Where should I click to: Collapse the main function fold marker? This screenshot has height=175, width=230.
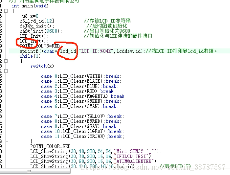tap(6, 11)
